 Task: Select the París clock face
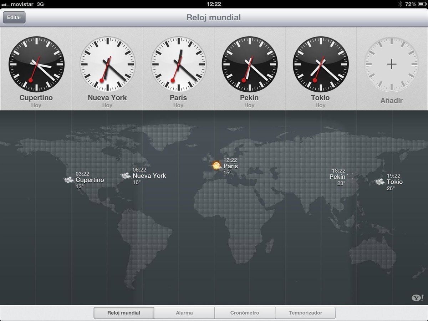(x=178, y=64)
